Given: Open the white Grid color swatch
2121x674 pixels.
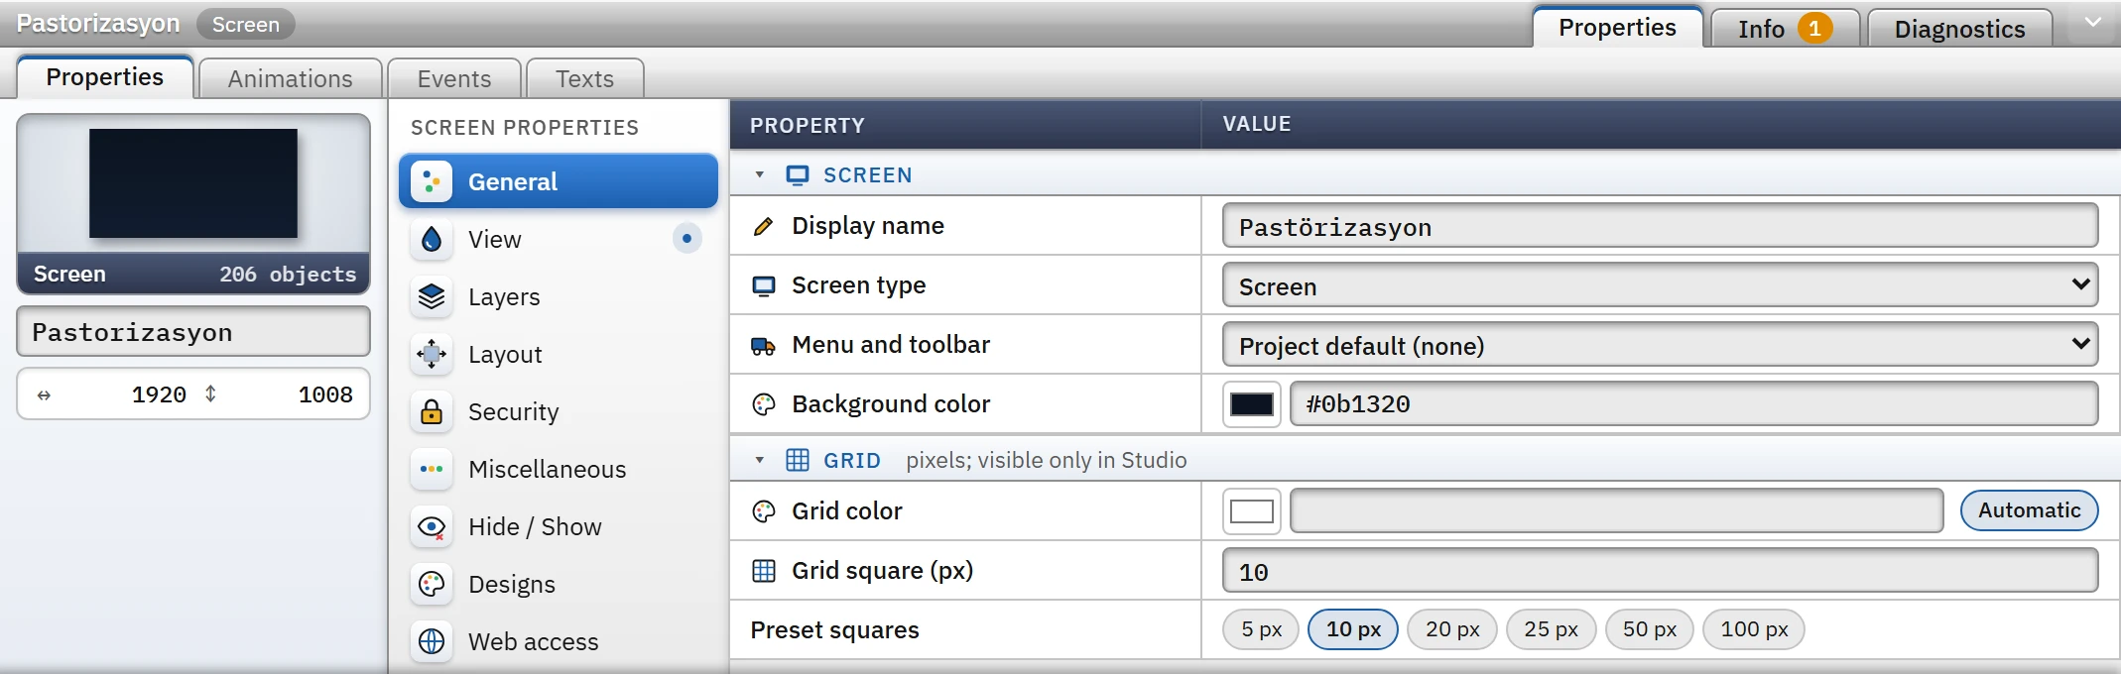Looking at the screenshot, I should [1251, 511].
